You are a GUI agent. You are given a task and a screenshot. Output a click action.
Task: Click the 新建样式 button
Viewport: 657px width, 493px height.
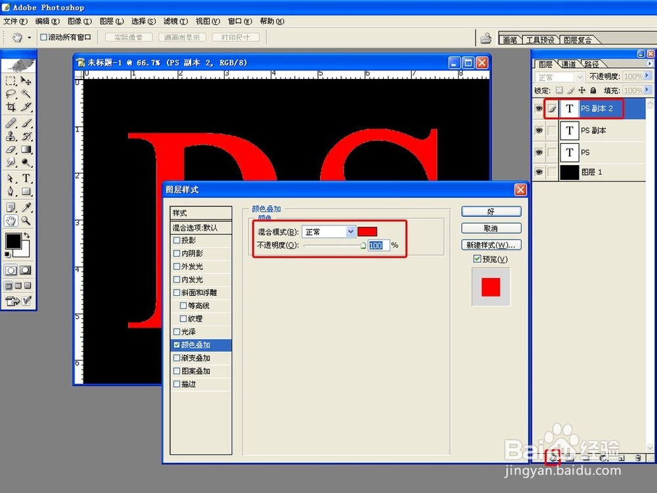tap(491, 245)
